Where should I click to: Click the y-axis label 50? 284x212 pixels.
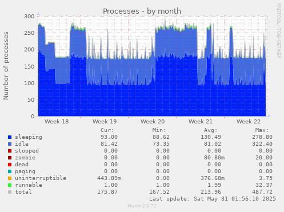click(x=31, y=100)
